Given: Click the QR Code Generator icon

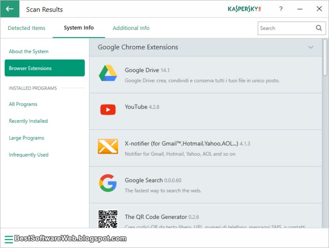Looking at the screenshot, I should pyautogui.click(x=108, y=219).
